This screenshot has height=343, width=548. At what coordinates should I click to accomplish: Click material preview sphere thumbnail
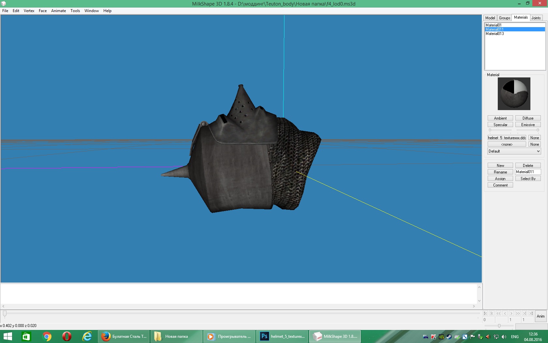[x=514, y=94]
